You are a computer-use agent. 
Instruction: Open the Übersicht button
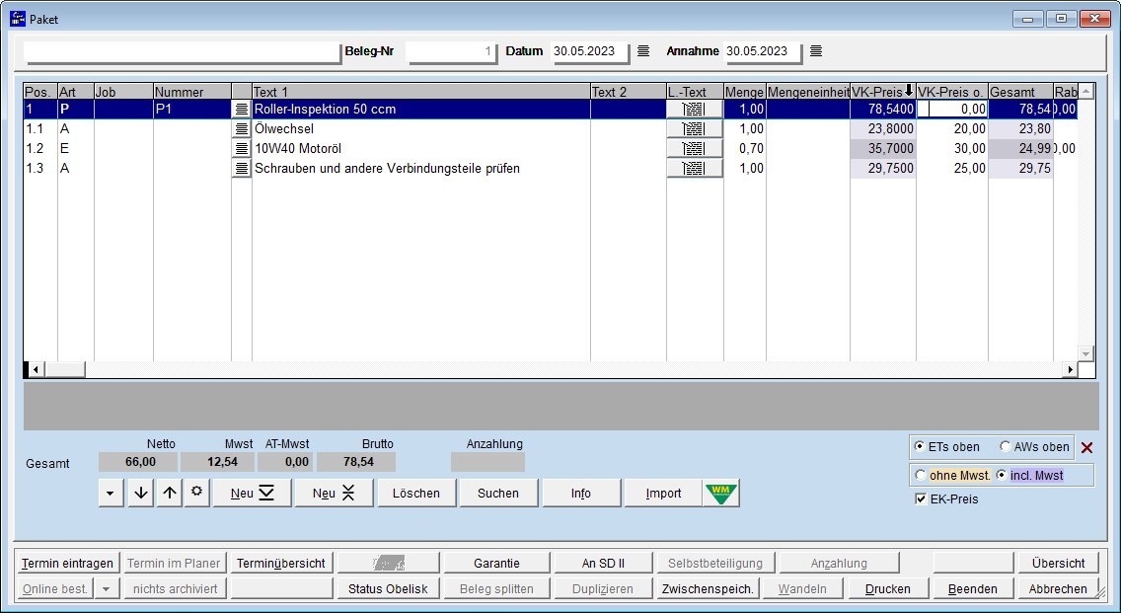click(x=1058, y=564)
